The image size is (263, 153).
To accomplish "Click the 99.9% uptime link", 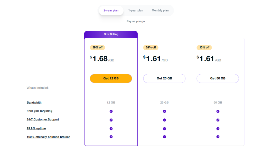I will [36, 128].
